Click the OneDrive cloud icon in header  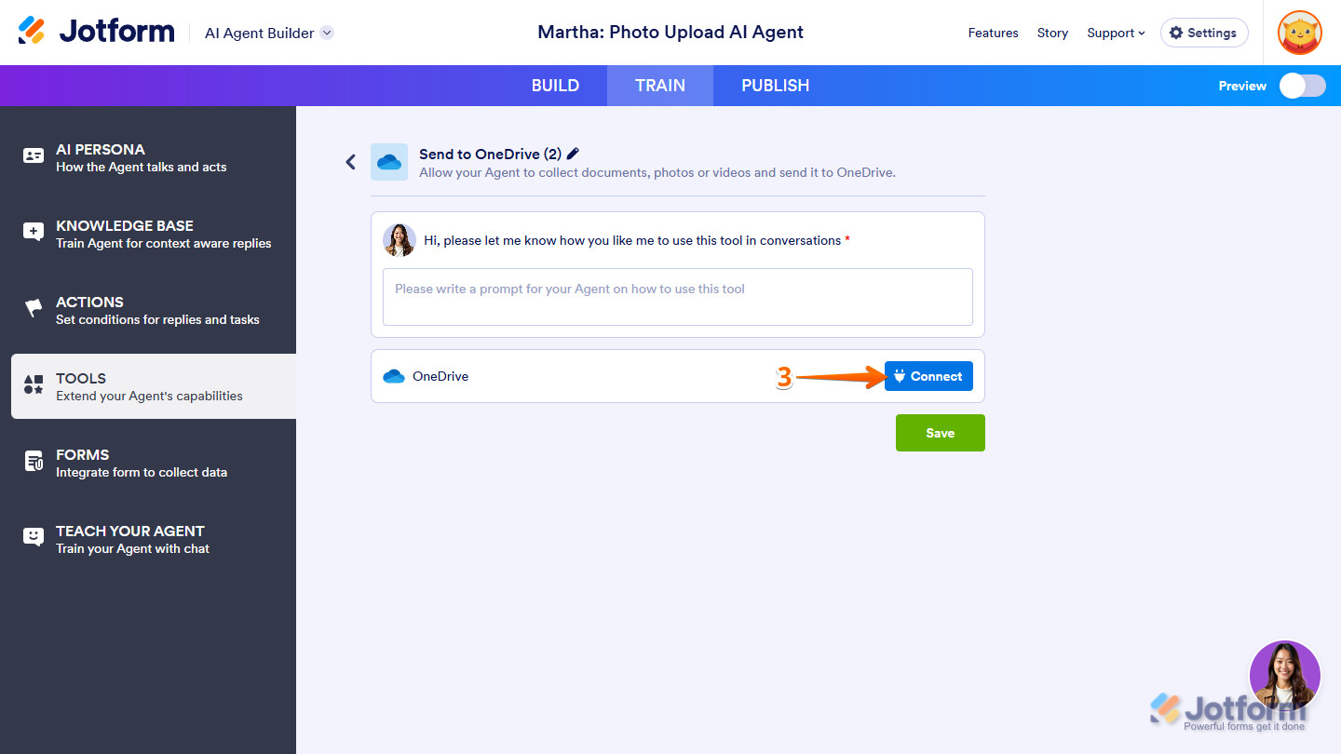pyautogui.click(x=389, y=162)
